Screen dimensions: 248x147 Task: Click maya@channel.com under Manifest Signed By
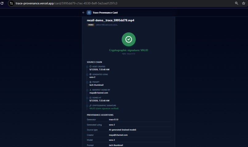click(99, 93)
